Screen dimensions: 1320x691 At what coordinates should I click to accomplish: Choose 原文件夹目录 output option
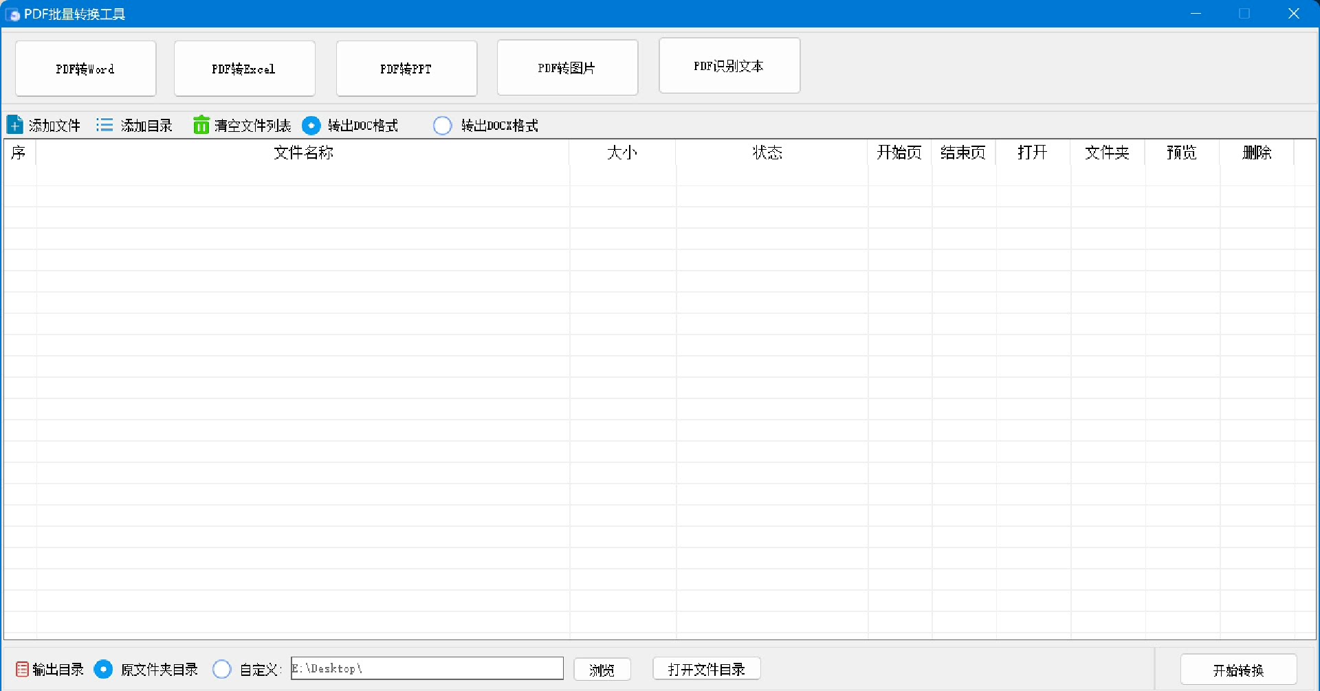point(103,669)
